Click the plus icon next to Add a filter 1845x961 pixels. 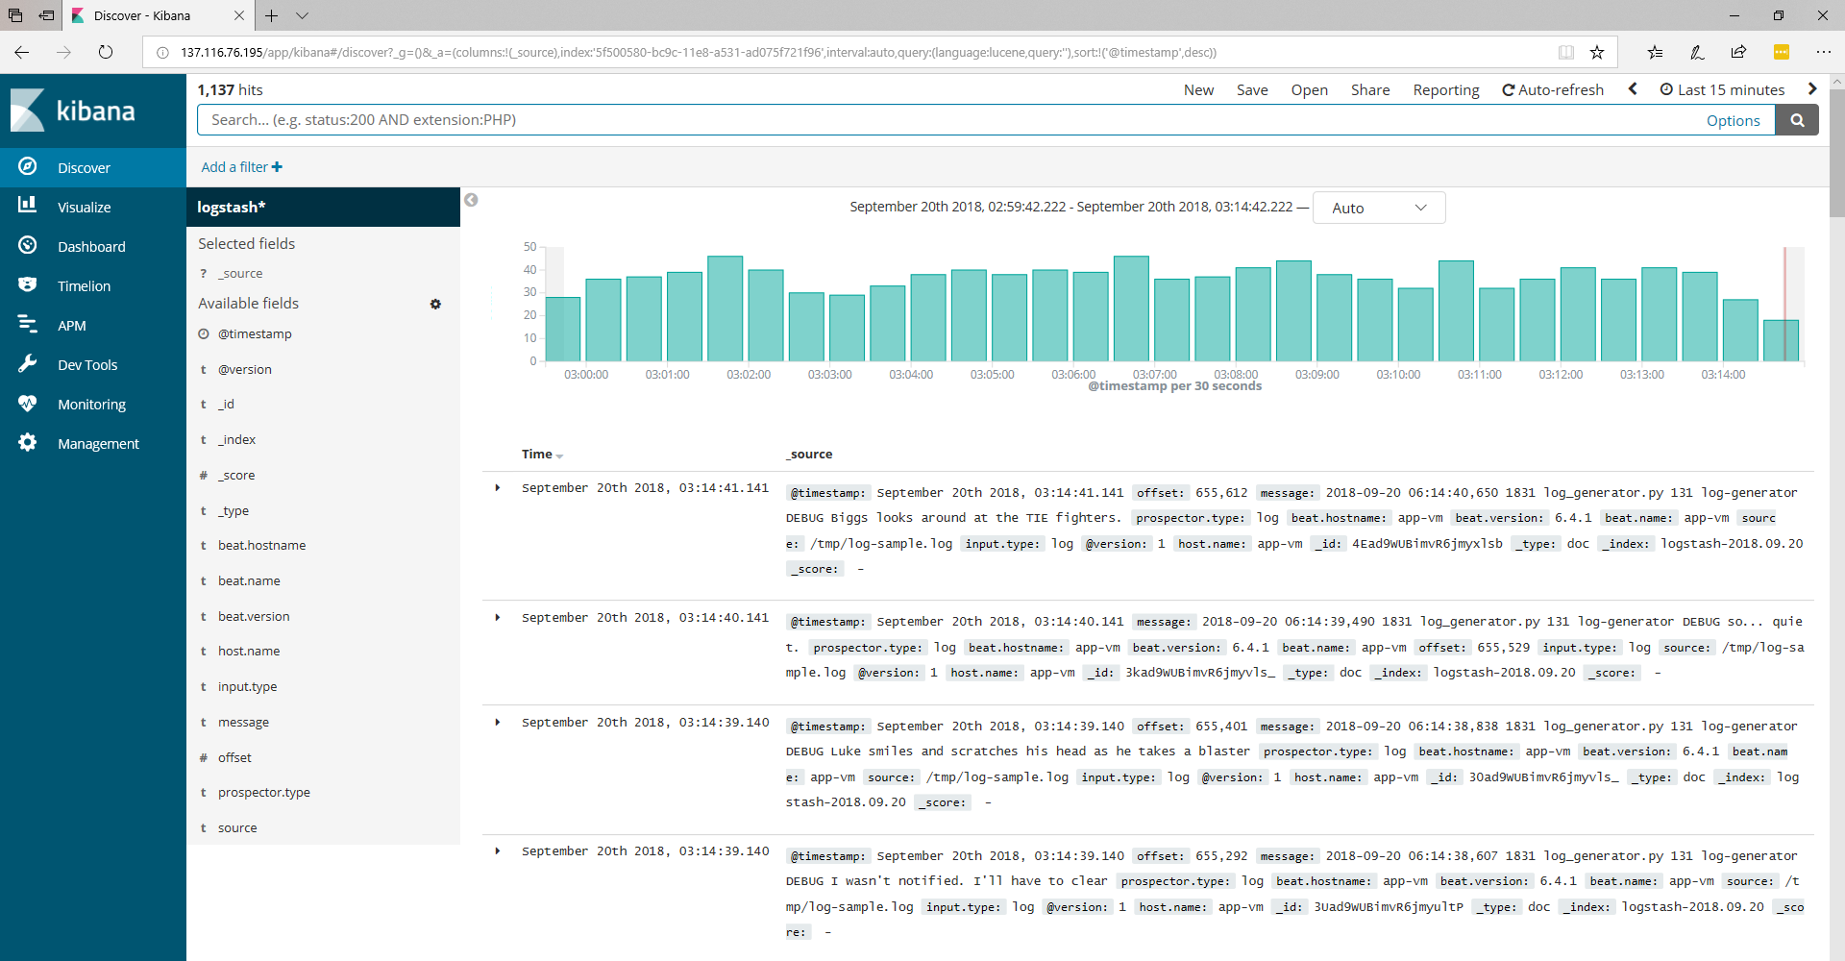click(x=277, y=167)
